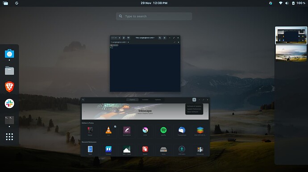
Task: Click the search icon in Software window
Action: [x=83, y=100]
